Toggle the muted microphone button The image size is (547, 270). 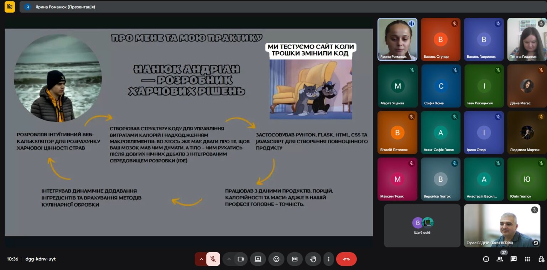213,259
